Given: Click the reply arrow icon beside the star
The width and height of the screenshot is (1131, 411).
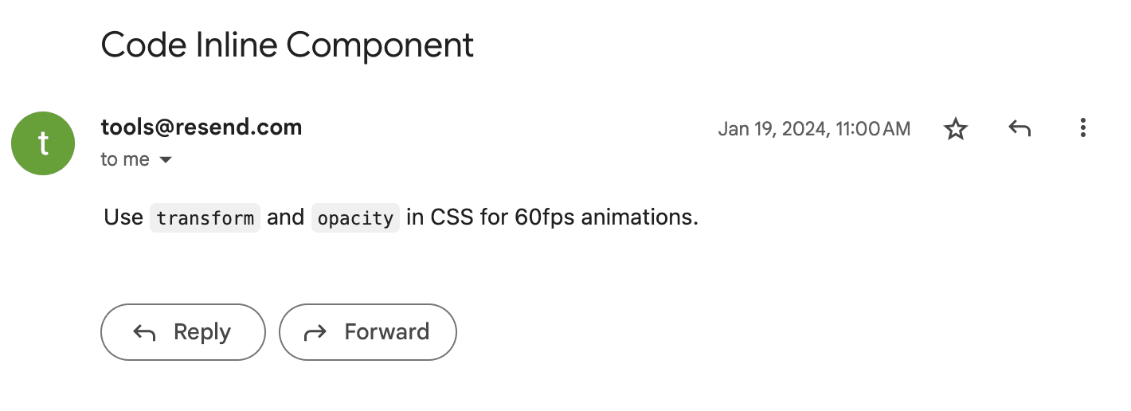Looking at the screenshot, I should pos(1019,128).
